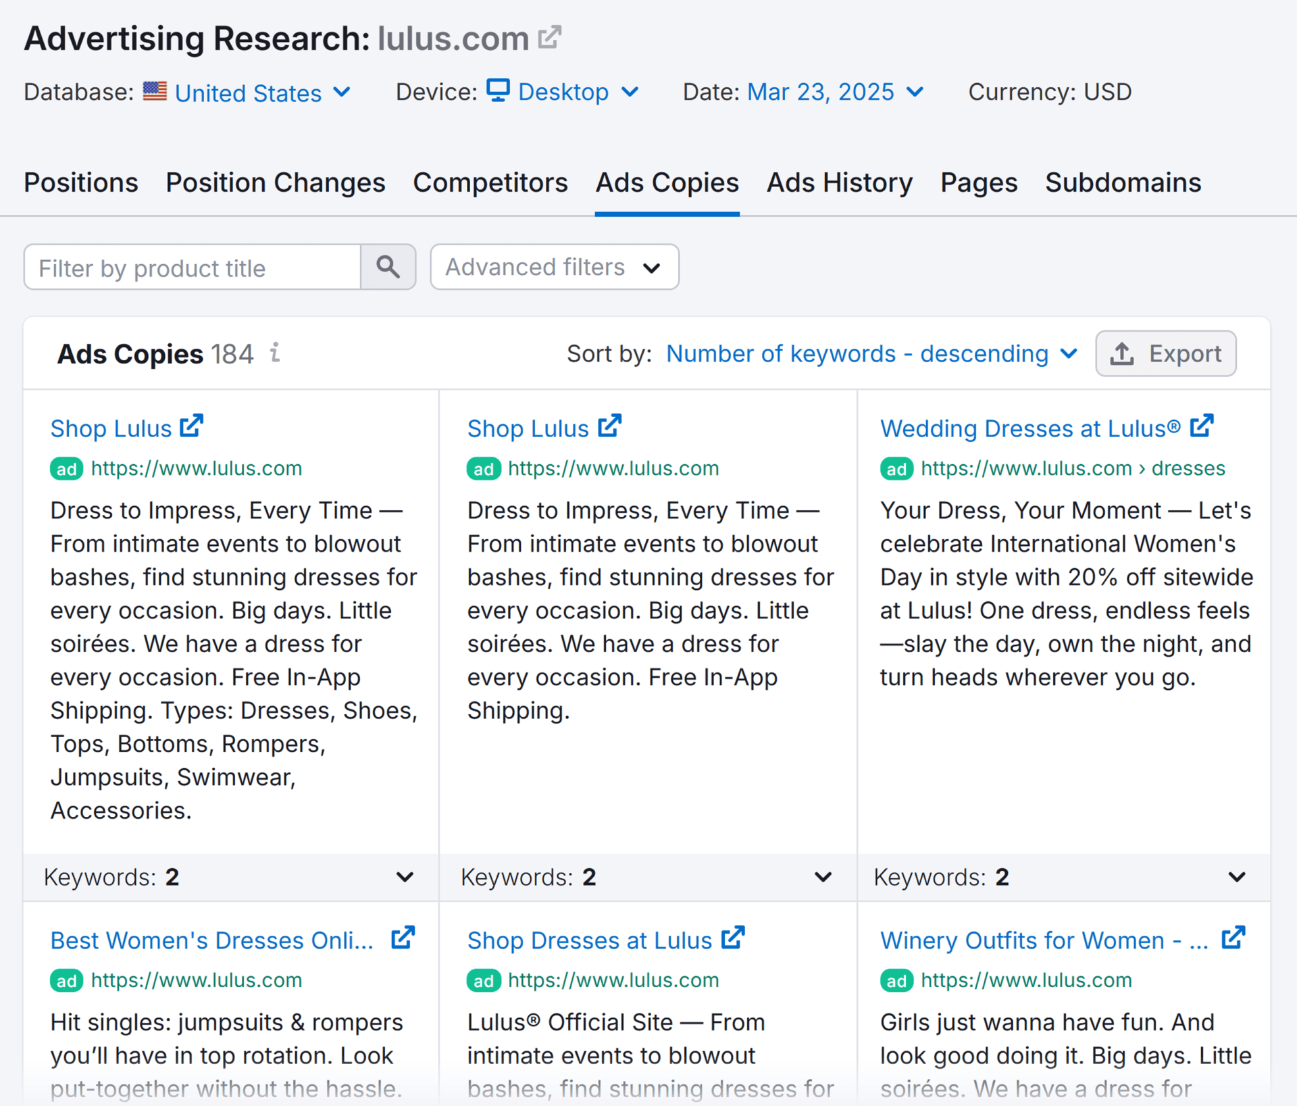Open external link icon for Best Women's Dresses ad
This screenshot has width=1297, height=1106.
pos(403,938)
